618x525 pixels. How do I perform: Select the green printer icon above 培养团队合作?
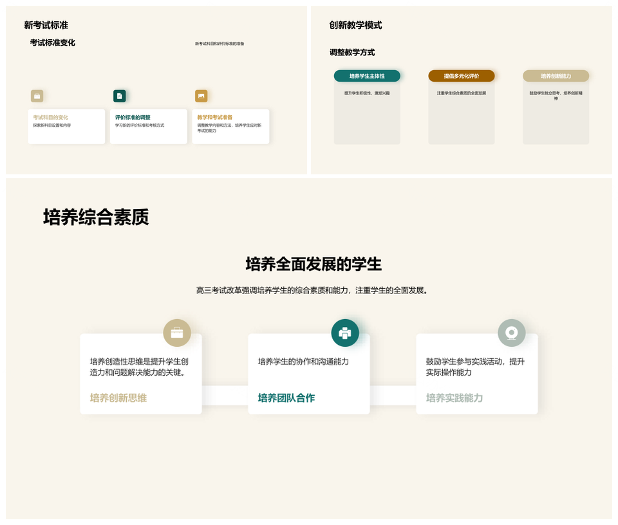pyautogui.click(x=345, y=333)
